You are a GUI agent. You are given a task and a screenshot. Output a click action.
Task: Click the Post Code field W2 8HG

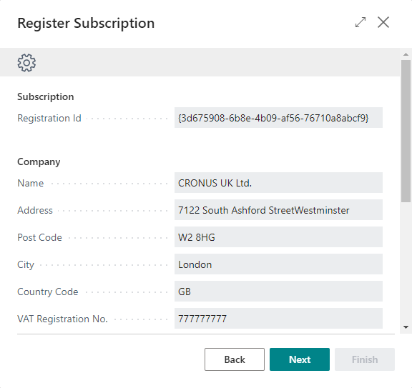(278, 237)
